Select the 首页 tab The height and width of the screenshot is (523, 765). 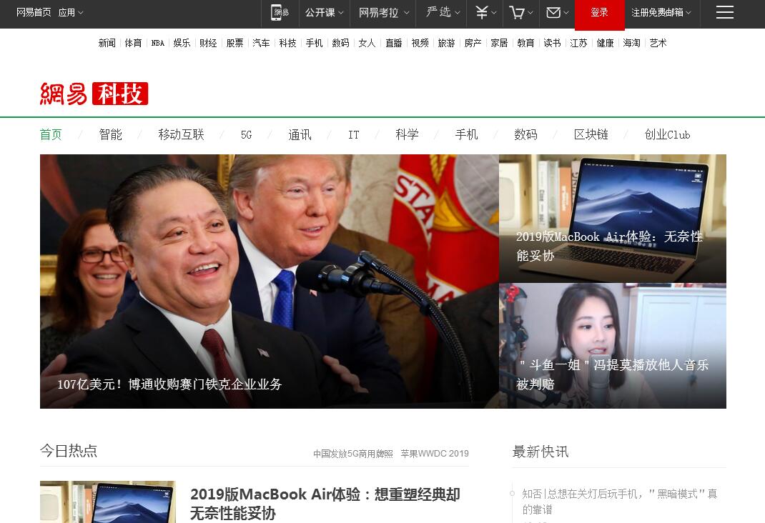pos(51,134)
